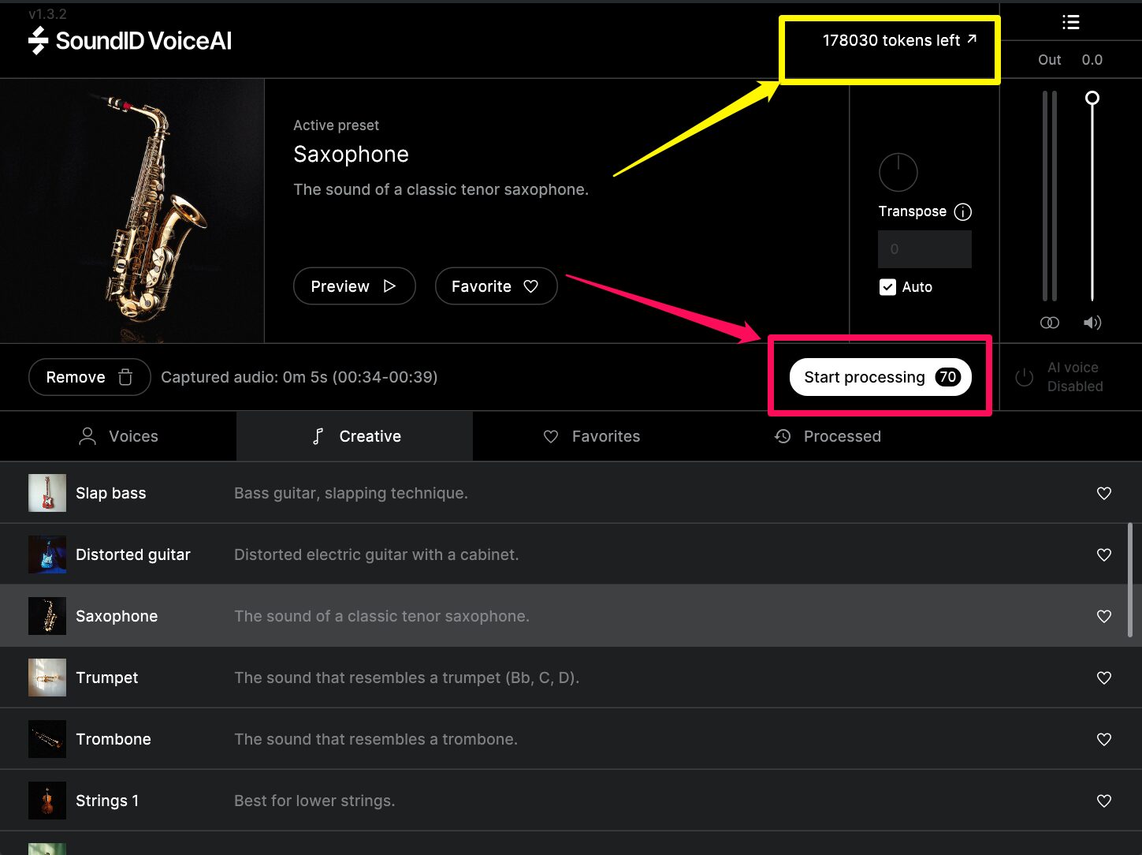The width and height of the screenshot is (1142, 855).
Task: Click 'Bass guitar, slapping technique.' description
Action: point(351,493)
